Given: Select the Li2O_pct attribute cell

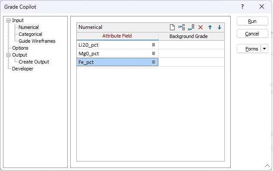Looking at the screenshot, I should coord(117,45).
